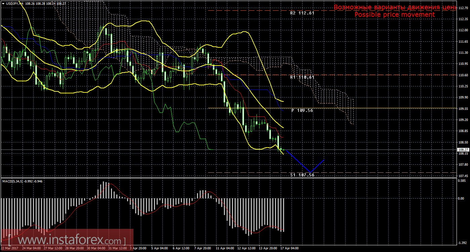
Task: Click the 7 Apr 20:00 date label
Action: (x=203, y=249)
